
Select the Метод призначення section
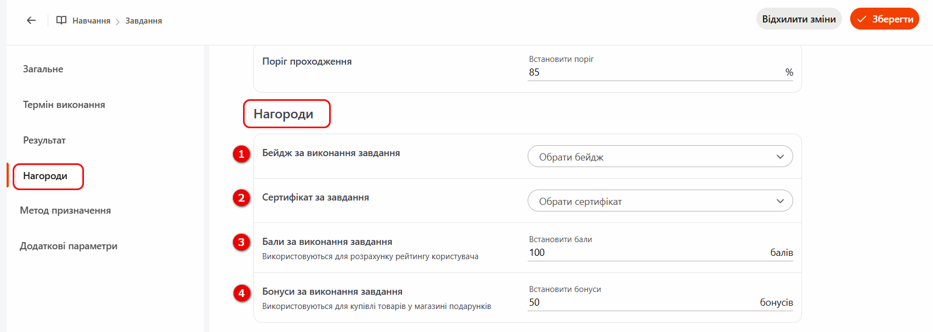pos(65,210)
